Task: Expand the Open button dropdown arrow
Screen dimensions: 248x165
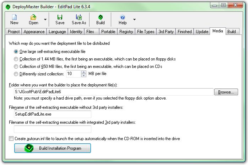Action: point(45,20)
